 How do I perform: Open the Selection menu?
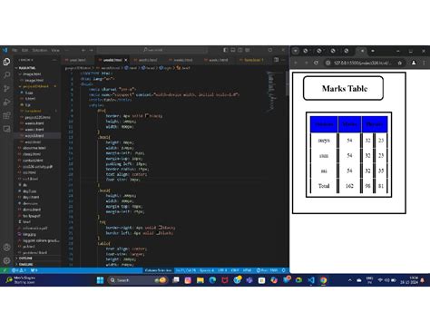point(40,50)
